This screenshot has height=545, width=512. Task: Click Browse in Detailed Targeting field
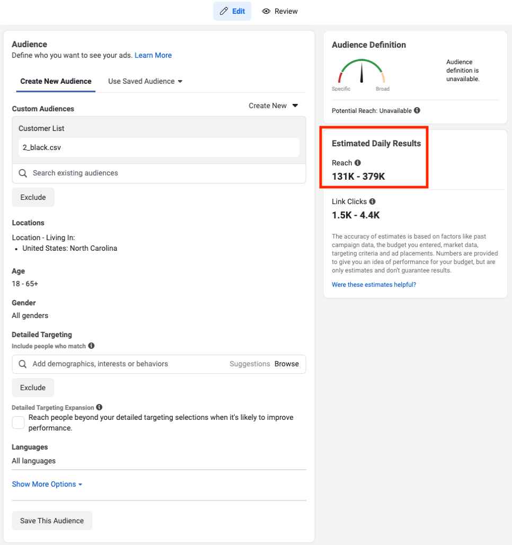pyautogui.click(x=287, y=364)
